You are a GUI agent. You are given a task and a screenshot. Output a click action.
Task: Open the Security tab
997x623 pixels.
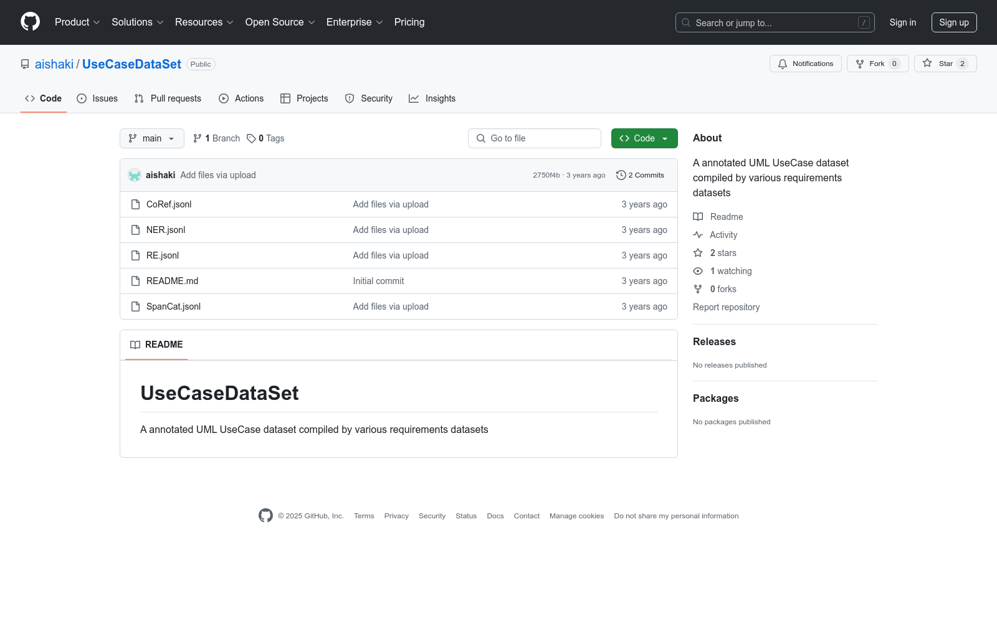pyautogui.click(x=369, y=98)
